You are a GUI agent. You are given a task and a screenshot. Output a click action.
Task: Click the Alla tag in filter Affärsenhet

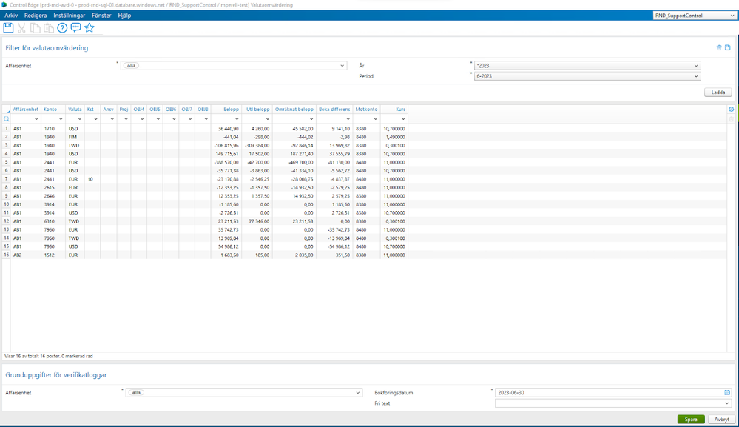[131, 66]
